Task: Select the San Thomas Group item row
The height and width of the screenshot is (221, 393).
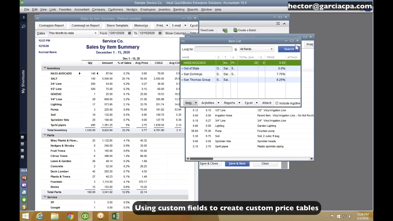Action: (x=240, y=80)
